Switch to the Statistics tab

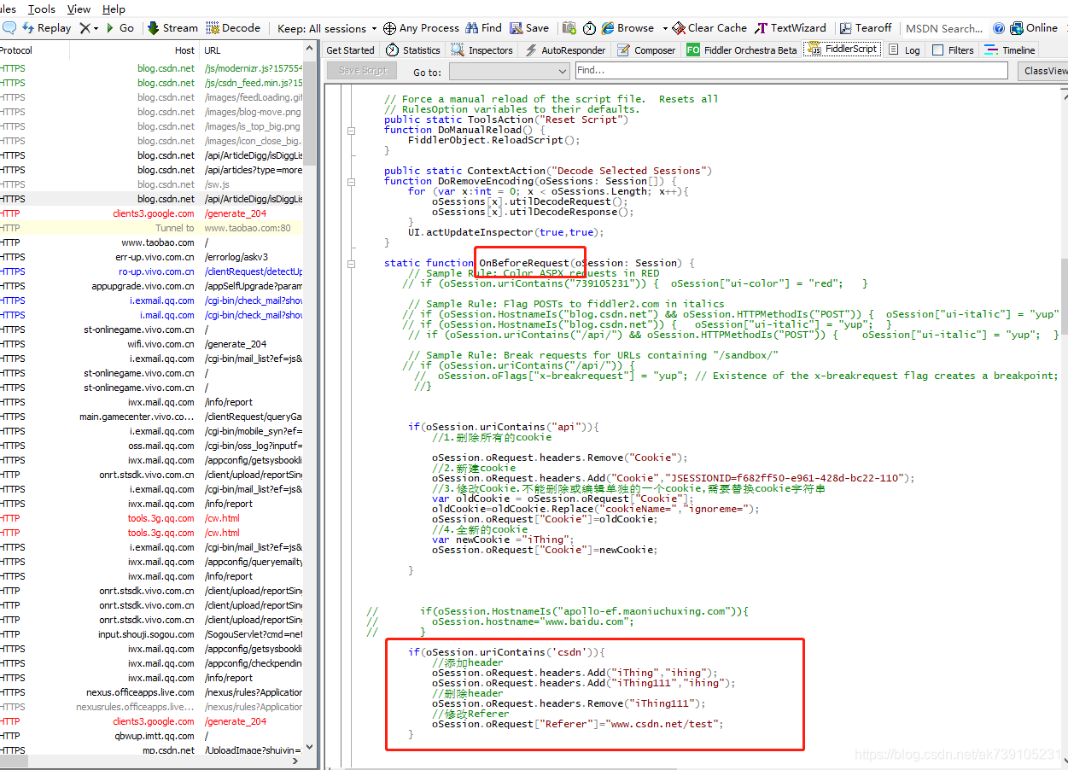click(x=413, y=50)
